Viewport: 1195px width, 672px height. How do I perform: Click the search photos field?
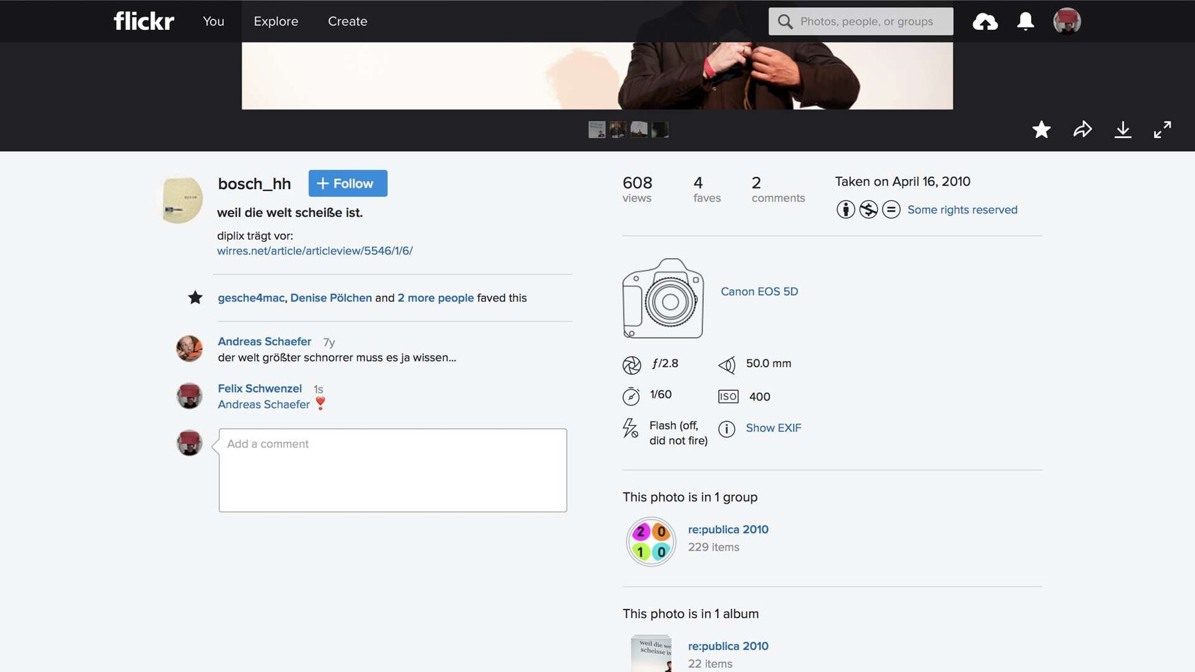pos(870,21)
